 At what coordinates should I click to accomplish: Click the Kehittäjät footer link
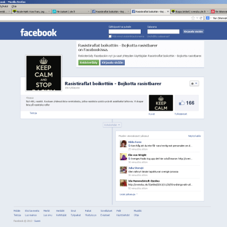[x=61, y=215]
